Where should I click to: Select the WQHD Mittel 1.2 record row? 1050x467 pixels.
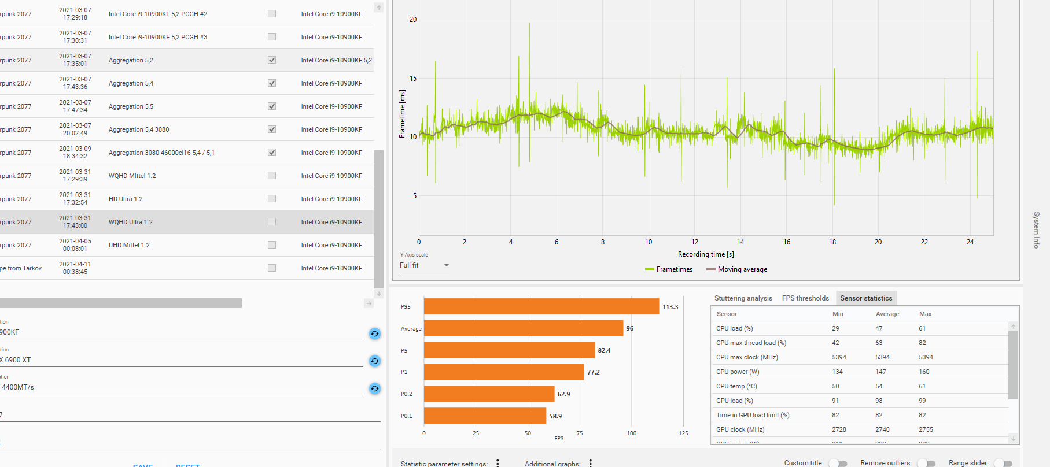click(186, 176)
